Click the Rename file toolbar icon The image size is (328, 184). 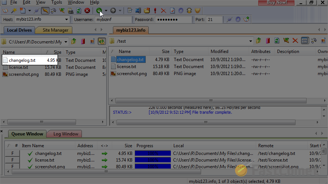point(138,10)
